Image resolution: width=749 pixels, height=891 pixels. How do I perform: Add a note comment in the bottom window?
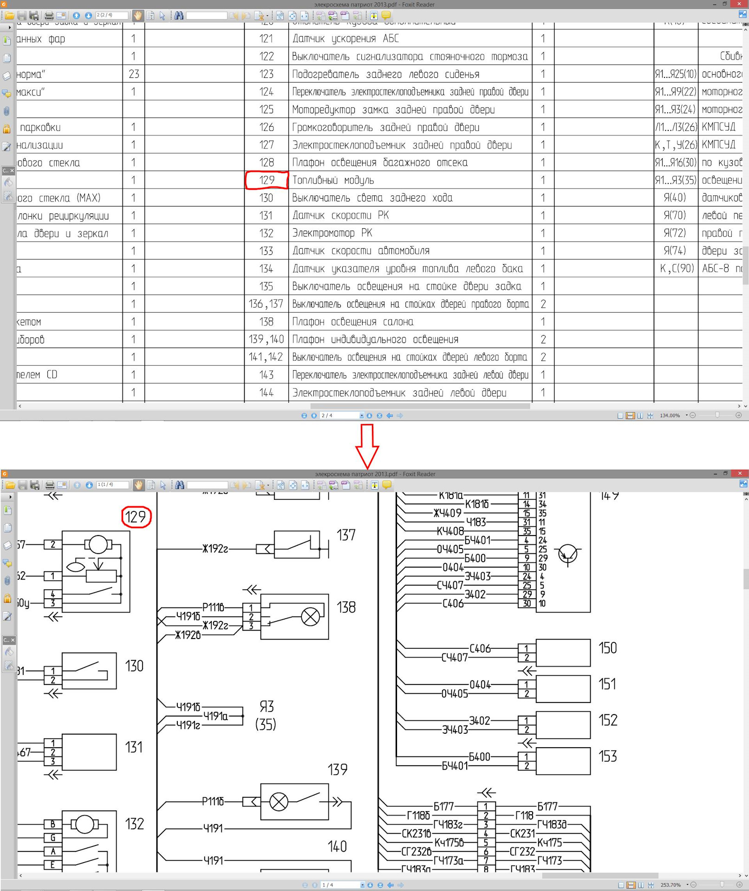tap(387, 485)
